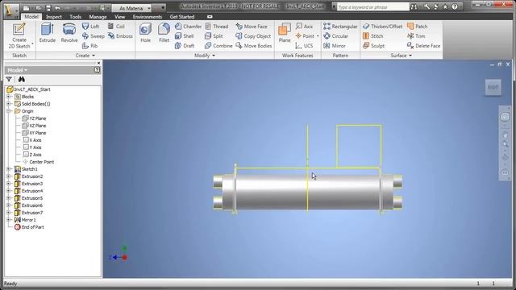Screen dimensions: 516x290
Task: Switch to the View tab
Action: [x=119, y=17]
